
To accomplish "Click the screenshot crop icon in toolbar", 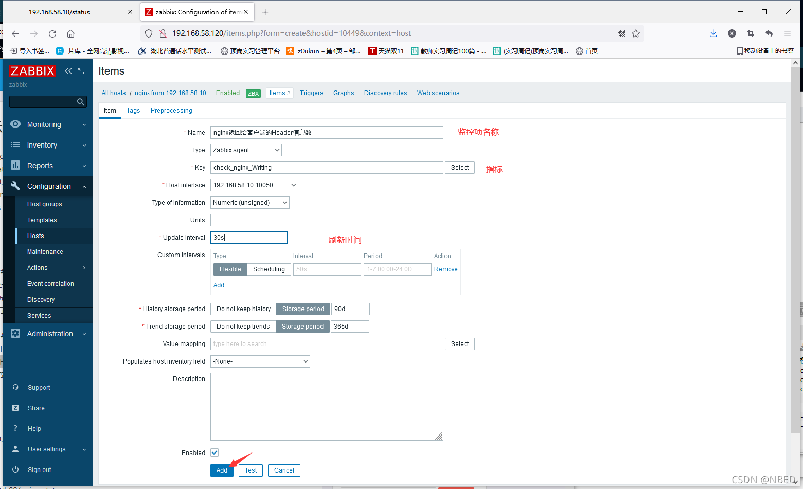I will click(x=751, y=33).
